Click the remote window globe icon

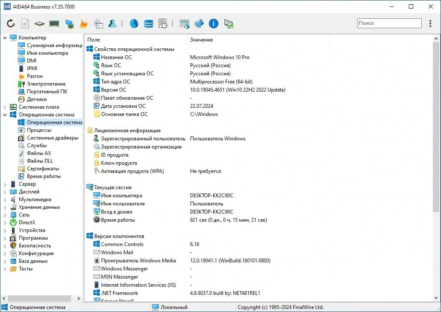click(185, 24)
